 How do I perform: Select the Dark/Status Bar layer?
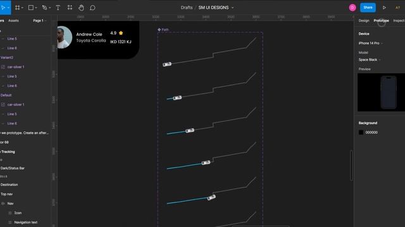13,168
